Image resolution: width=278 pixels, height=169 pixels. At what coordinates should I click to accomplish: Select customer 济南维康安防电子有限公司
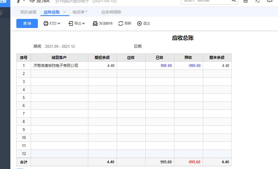(56, 65)
